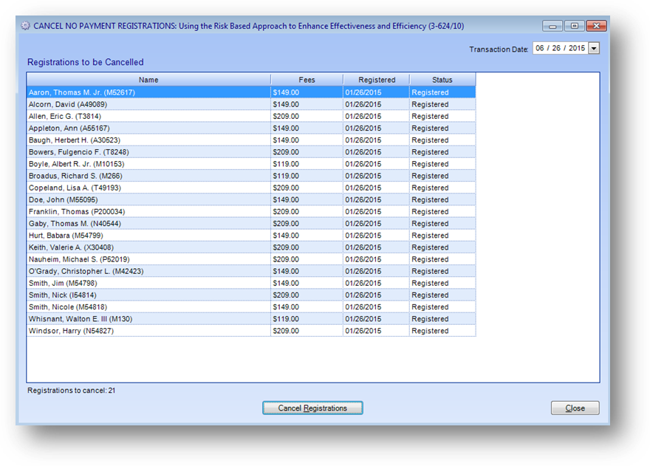This screenshot has height=466, width=650.
Task: Select the row for Whisnant, Walton E. III (M130)
Action: coord(251,319)
